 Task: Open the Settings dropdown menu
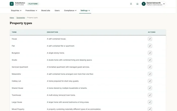[85, 11]
